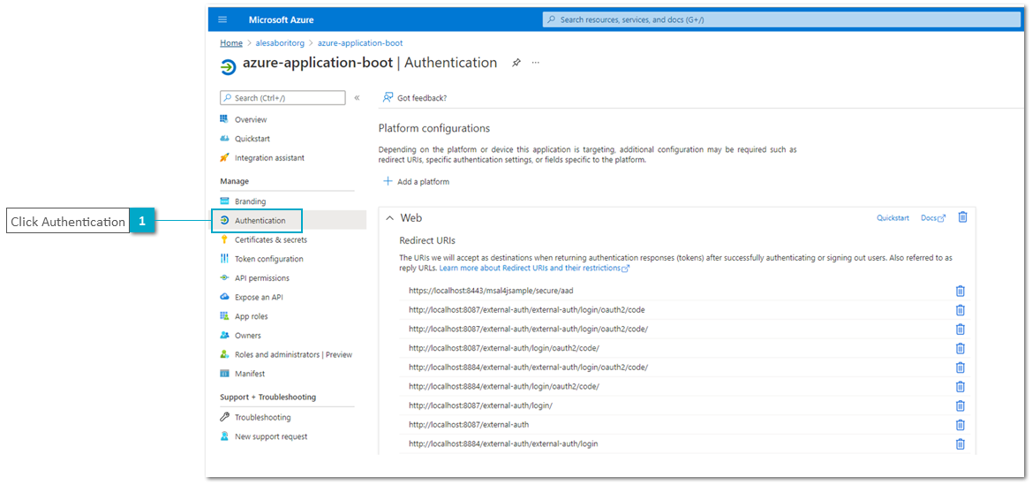
Task: Click the Integration assistant rocket icon
Action: (223, 157)
